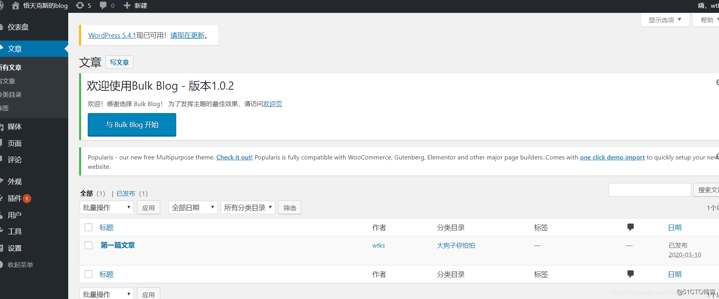Expand the 显示选项 screen options tab

point(665,20)
